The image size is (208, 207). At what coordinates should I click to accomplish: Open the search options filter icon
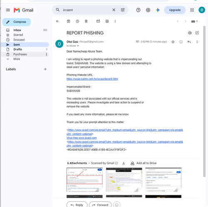coord(123,10)
